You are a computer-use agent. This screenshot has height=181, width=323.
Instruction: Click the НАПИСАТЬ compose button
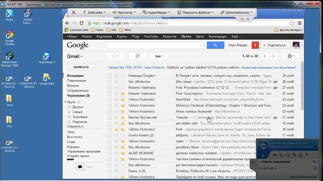pyautogui.click(x=81, y=67)
